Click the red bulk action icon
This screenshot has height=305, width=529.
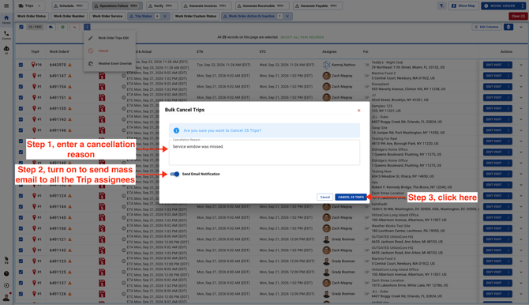coord(74,27)
